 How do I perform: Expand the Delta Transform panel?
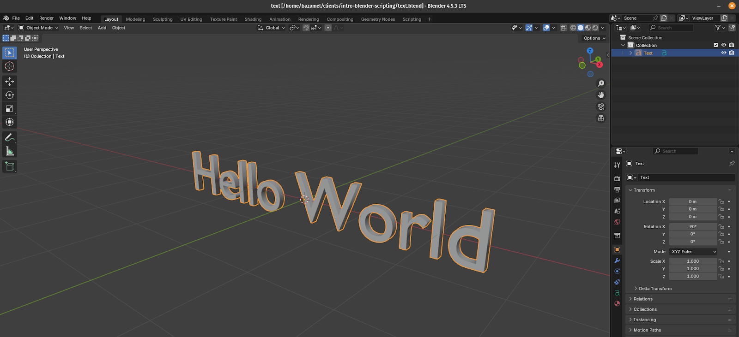pos(655,289)
